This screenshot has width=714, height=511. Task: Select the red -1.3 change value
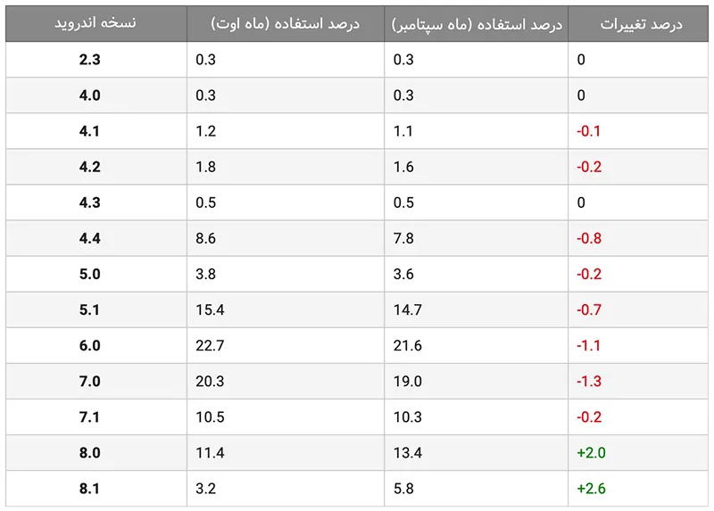(589, 381)
